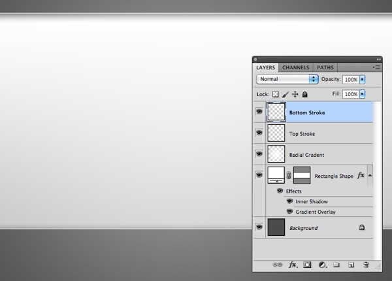Click the lock all padlock icon
Image resolution: width=392 pixels, height=281 pixels.
(x=304, y=94)
